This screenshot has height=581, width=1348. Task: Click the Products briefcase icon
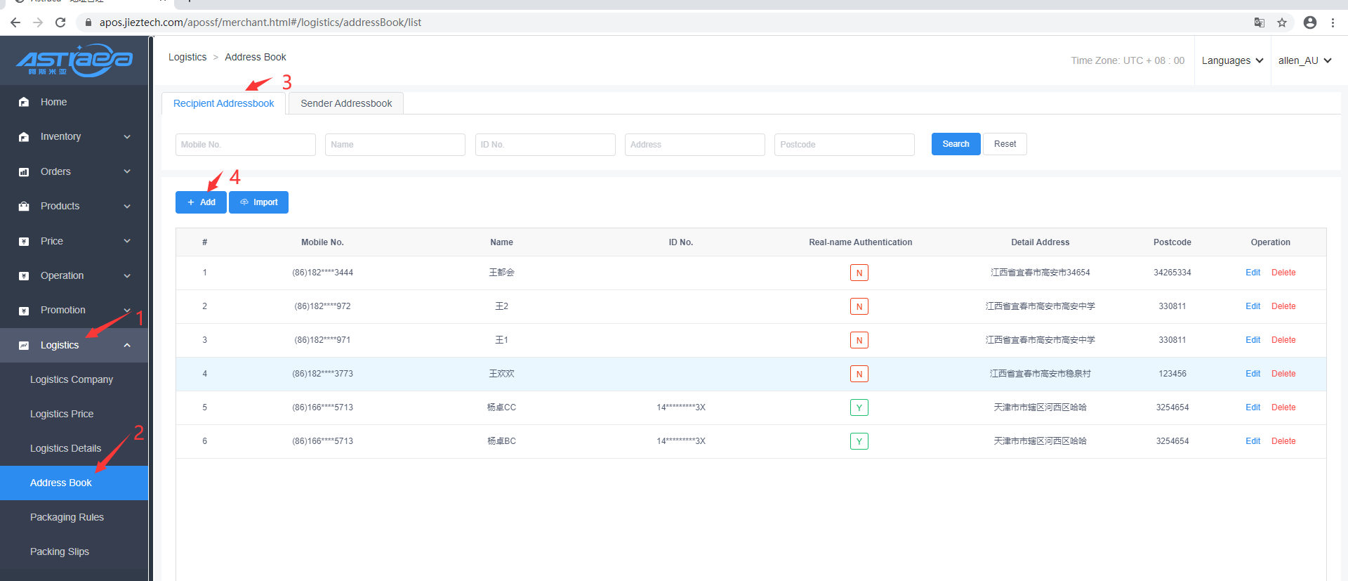tap(24, 207)
